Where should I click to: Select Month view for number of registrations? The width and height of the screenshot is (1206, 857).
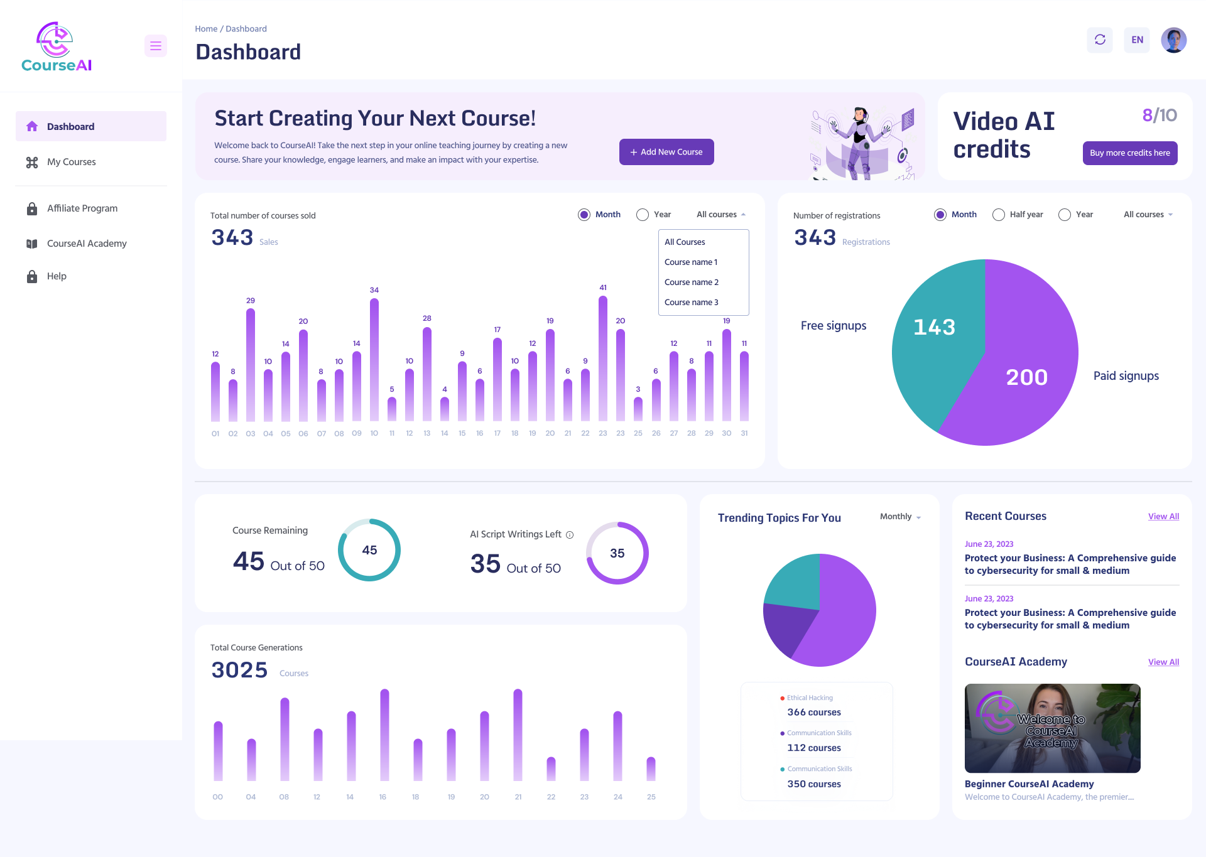(940, 214)
